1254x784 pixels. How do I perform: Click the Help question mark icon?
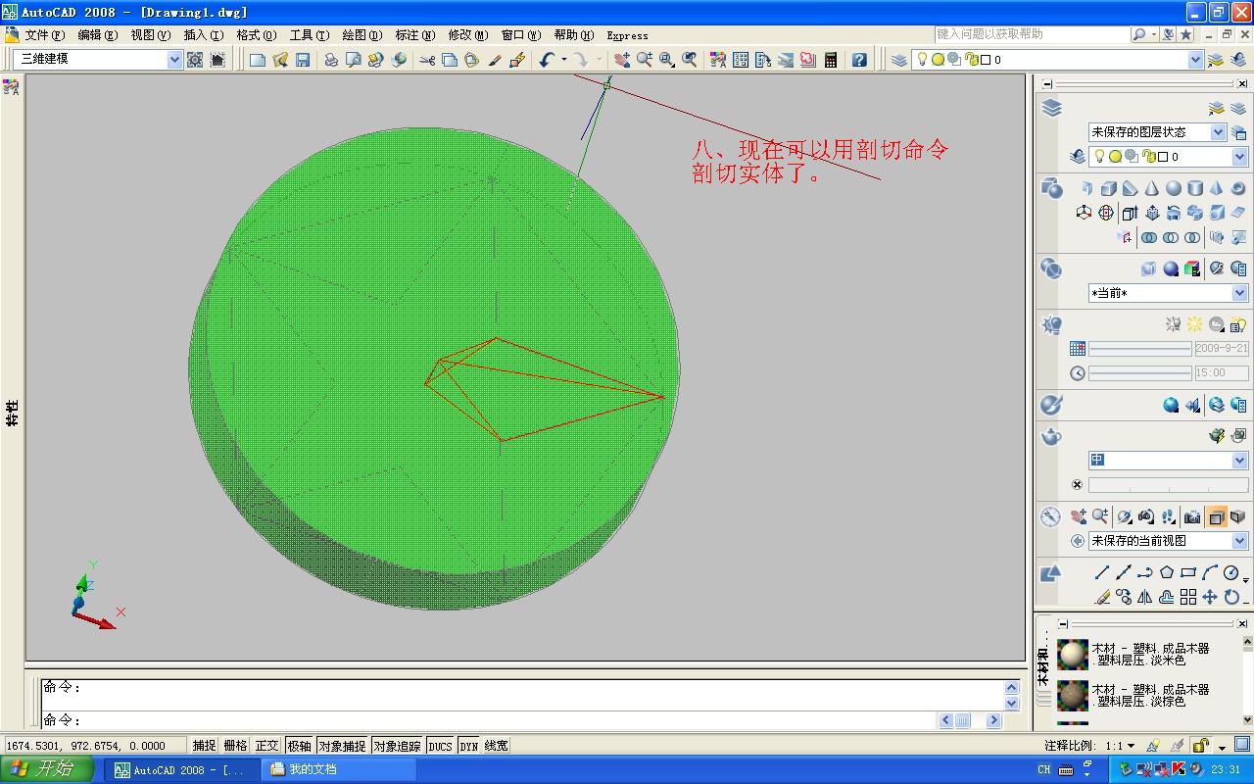[x=859, y=60]
